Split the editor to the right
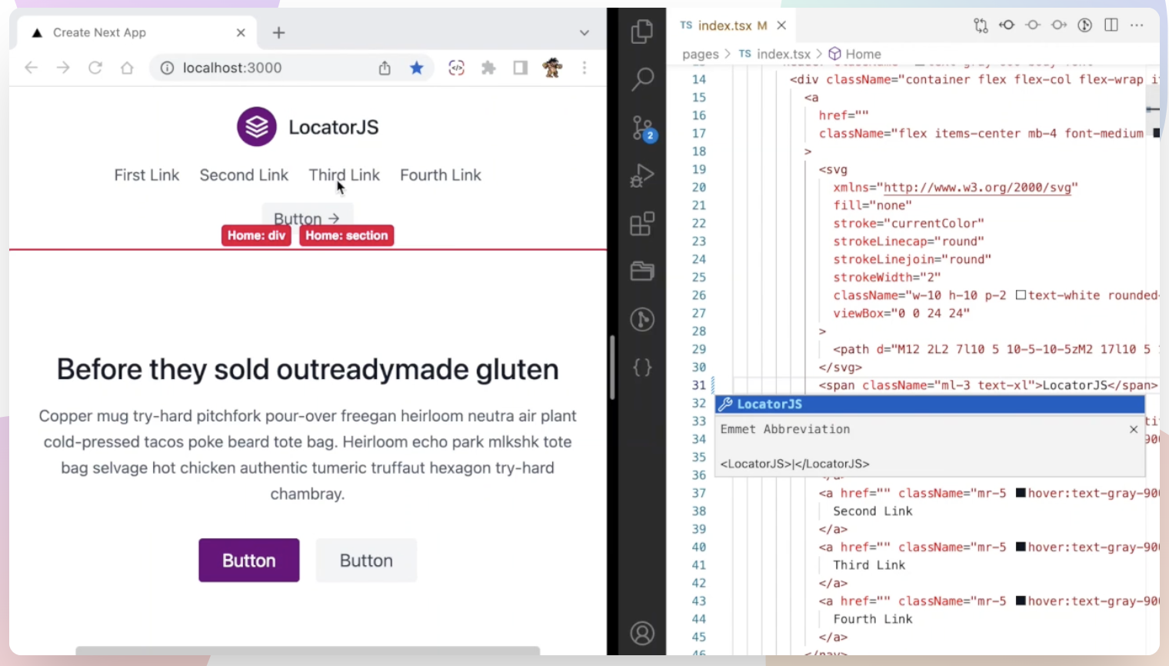Viewport: 1169px width, 666px height. tap(1111, 25)
